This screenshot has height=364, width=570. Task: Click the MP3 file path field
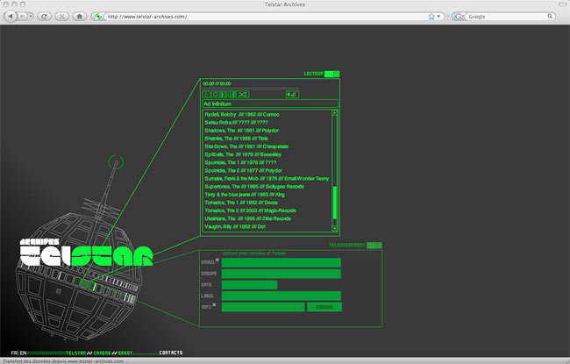pyautogui.click(x=263, y=307)
